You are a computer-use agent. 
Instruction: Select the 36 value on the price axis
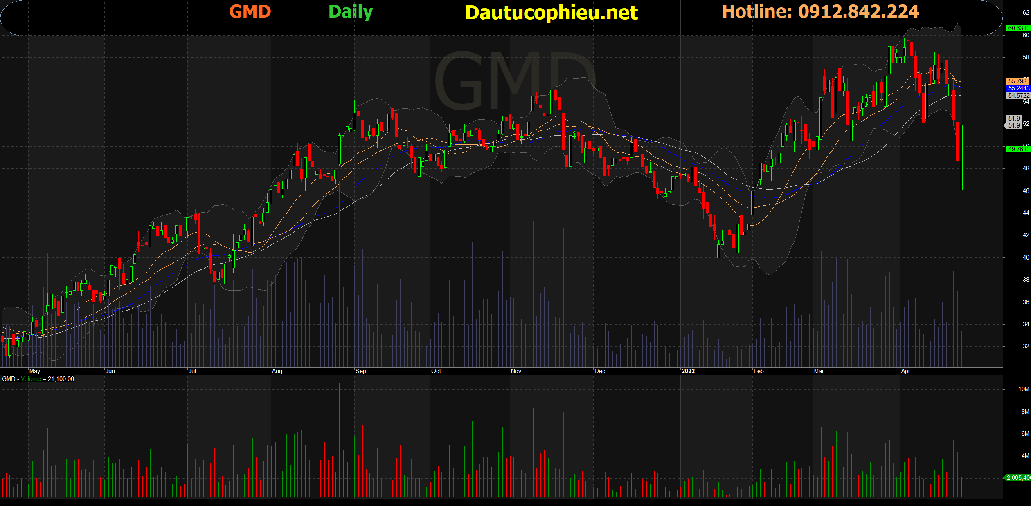1026,302
